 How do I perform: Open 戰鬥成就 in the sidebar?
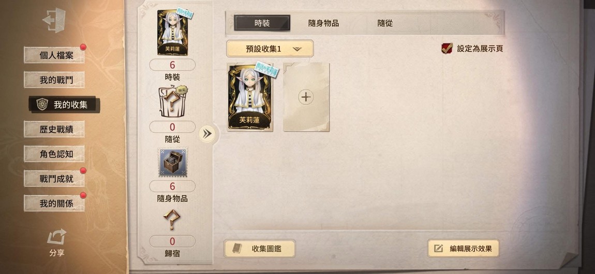[x=54, y=179]
